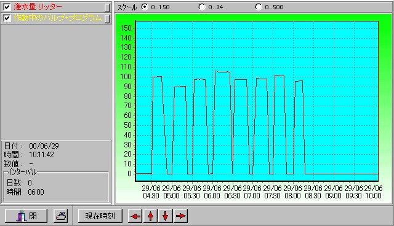Click the left red arrow button
This screenshot has width=394, height=226.
(135, 216)
